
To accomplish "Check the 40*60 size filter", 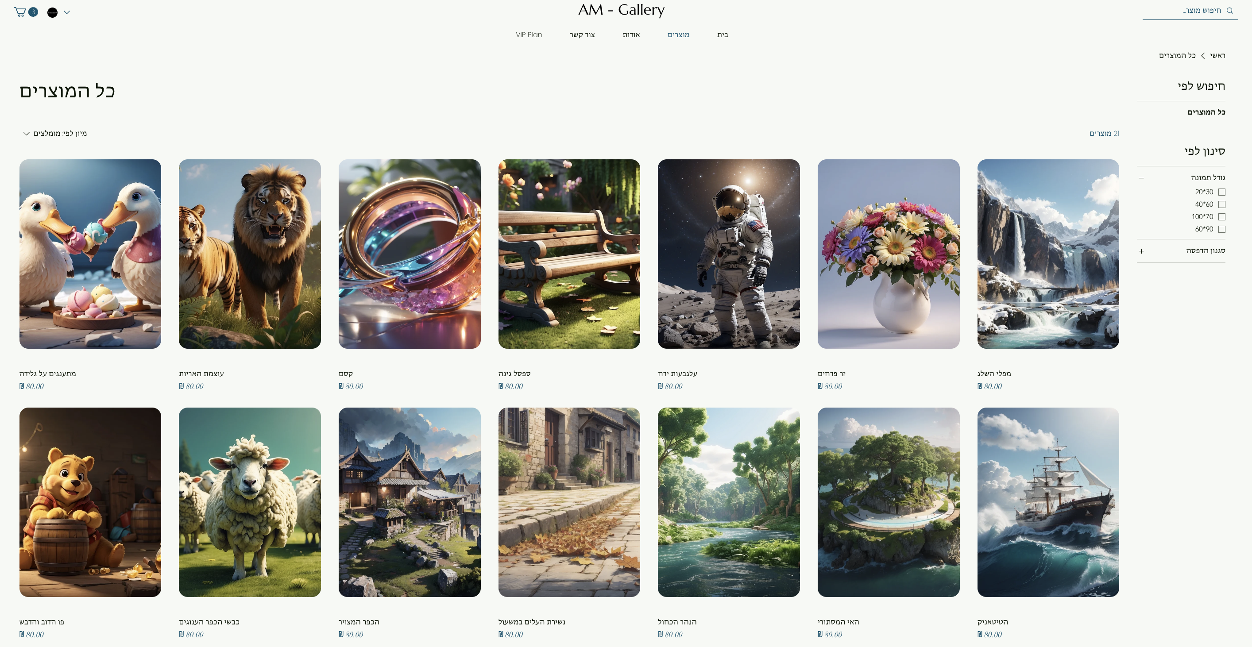I will (x=1222, y=204).
